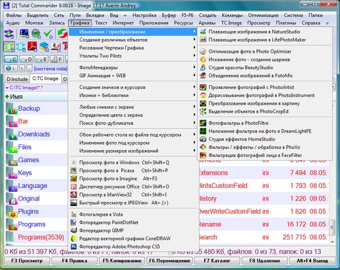340x270 pixels.
Task: Click the right panel vertical scrollbar thumb
Action: [331, 227]
